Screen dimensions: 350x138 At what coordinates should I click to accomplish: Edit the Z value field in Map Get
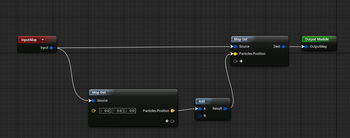point(130,111)
